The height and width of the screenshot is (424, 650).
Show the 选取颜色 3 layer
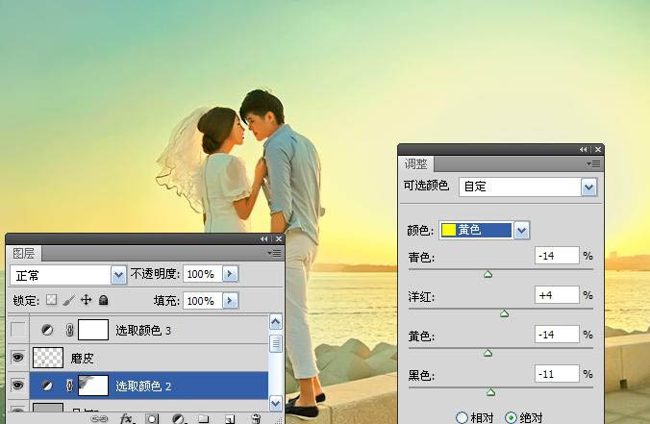coord(15,330)
